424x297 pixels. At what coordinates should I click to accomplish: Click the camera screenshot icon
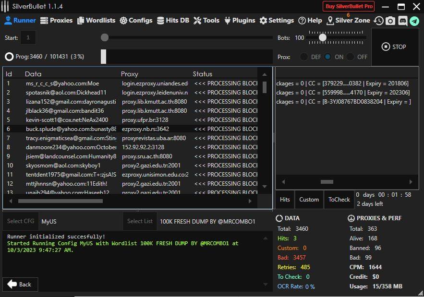point(390,21)
